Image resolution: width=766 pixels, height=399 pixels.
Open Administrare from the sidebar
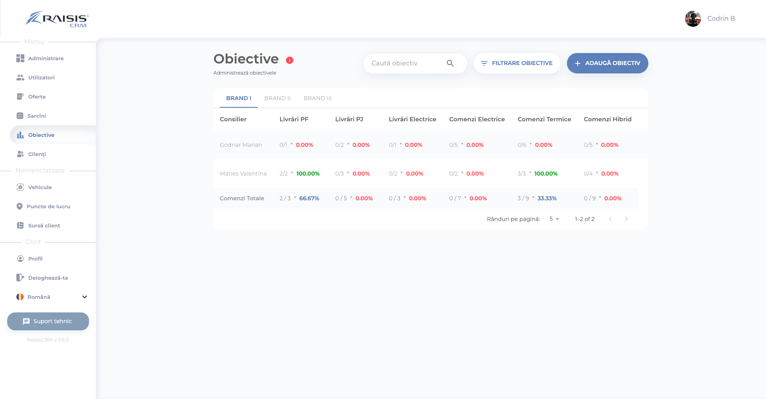pyautogui.click(x=45, y=58)
